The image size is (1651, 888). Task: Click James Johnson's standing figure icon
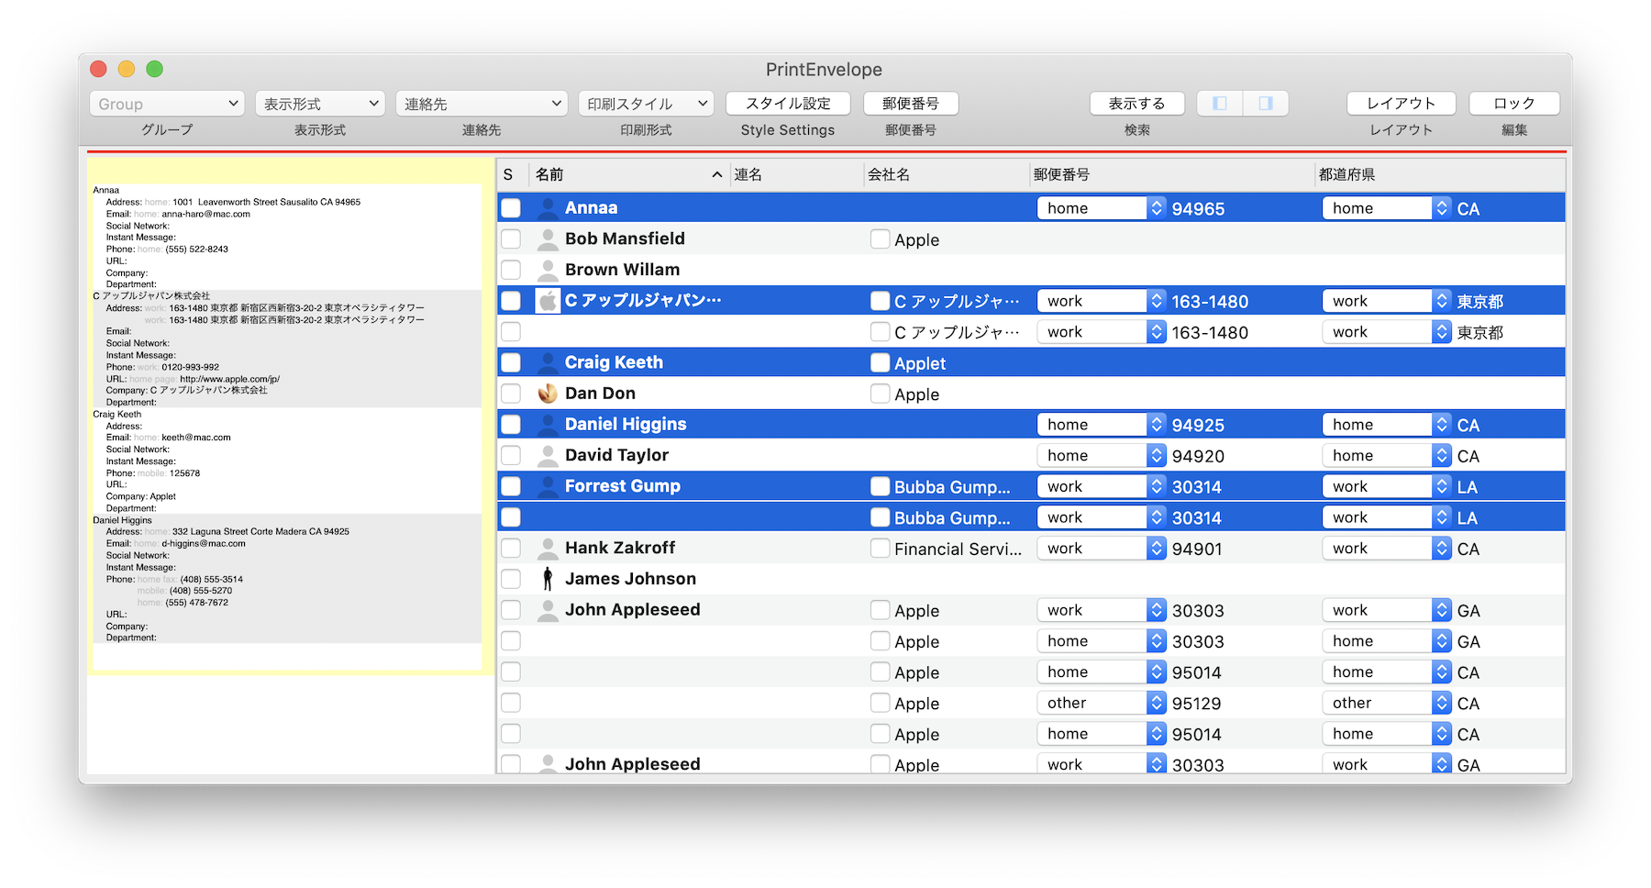click(548, 579)
